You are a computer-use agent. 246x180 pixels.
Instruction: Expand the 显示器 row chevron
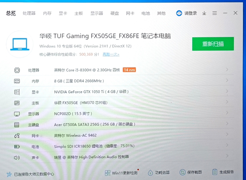(227, 113)
